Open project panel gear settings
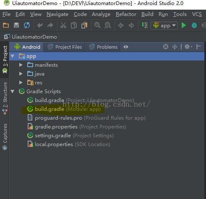Screen dimensions: 206x199 coord(188,47)
